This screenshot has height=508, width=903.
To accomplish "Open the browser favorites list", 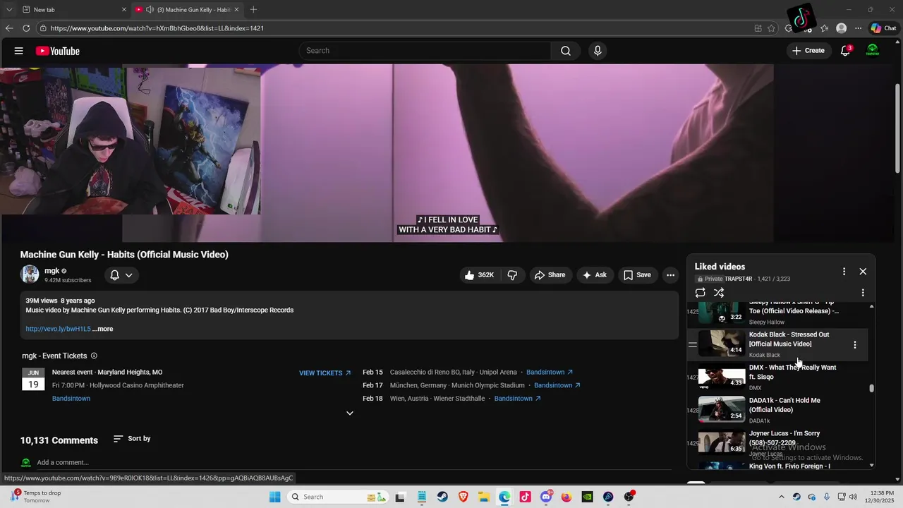I will pyautogui.click(x=824, y=28).
